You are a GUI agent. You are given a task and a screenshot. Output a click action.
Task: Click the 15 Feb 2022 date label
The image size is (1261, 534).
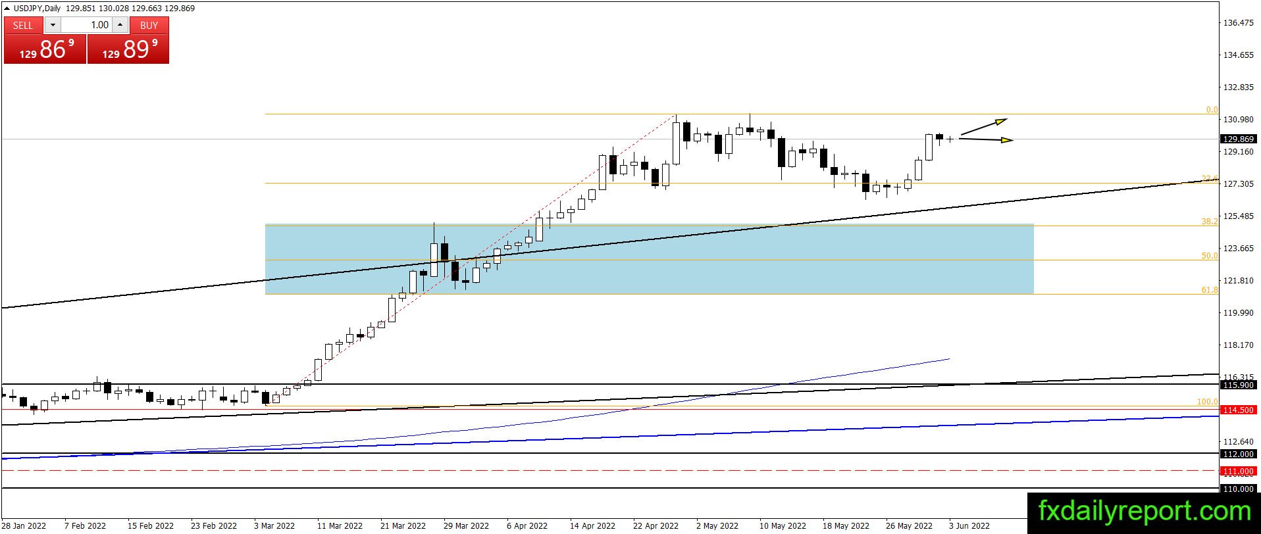coord(151,526)
